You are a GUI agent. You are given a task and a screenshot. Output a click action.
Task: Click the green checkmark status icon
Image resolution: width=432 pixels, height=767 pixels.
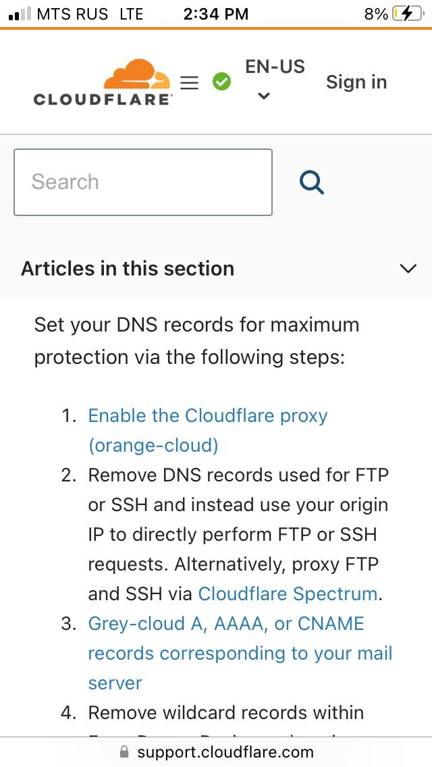221,82
